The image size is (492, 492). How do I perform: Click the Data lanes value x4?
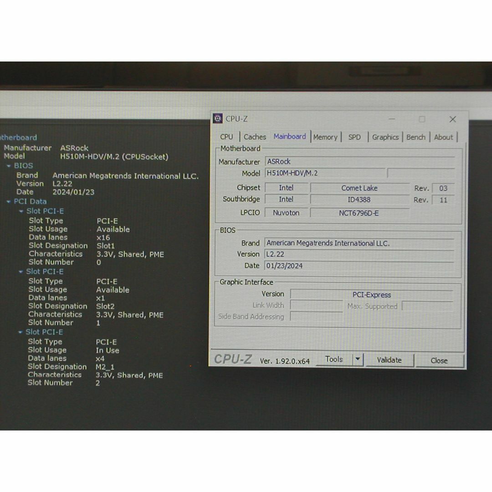pyautogui.click(x=100, y=359)
